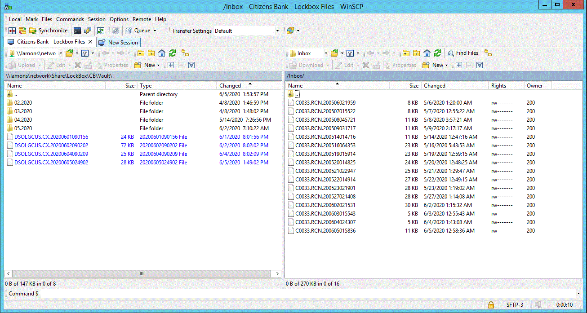
Task: Click the Compare Directories icon
Action: [12, 31]
